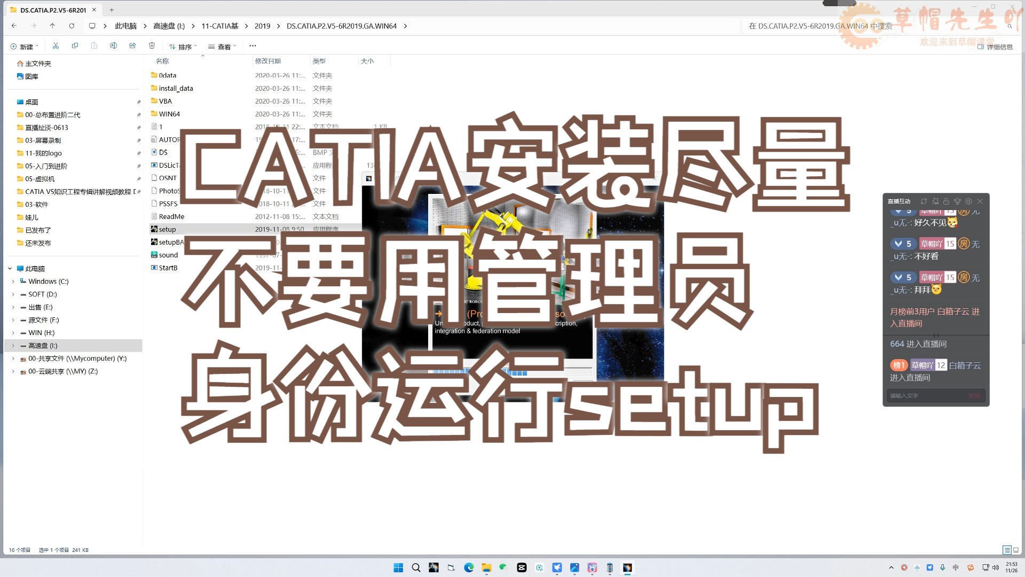
Task: Open the Windows Start menu
Action: point(398,567)
